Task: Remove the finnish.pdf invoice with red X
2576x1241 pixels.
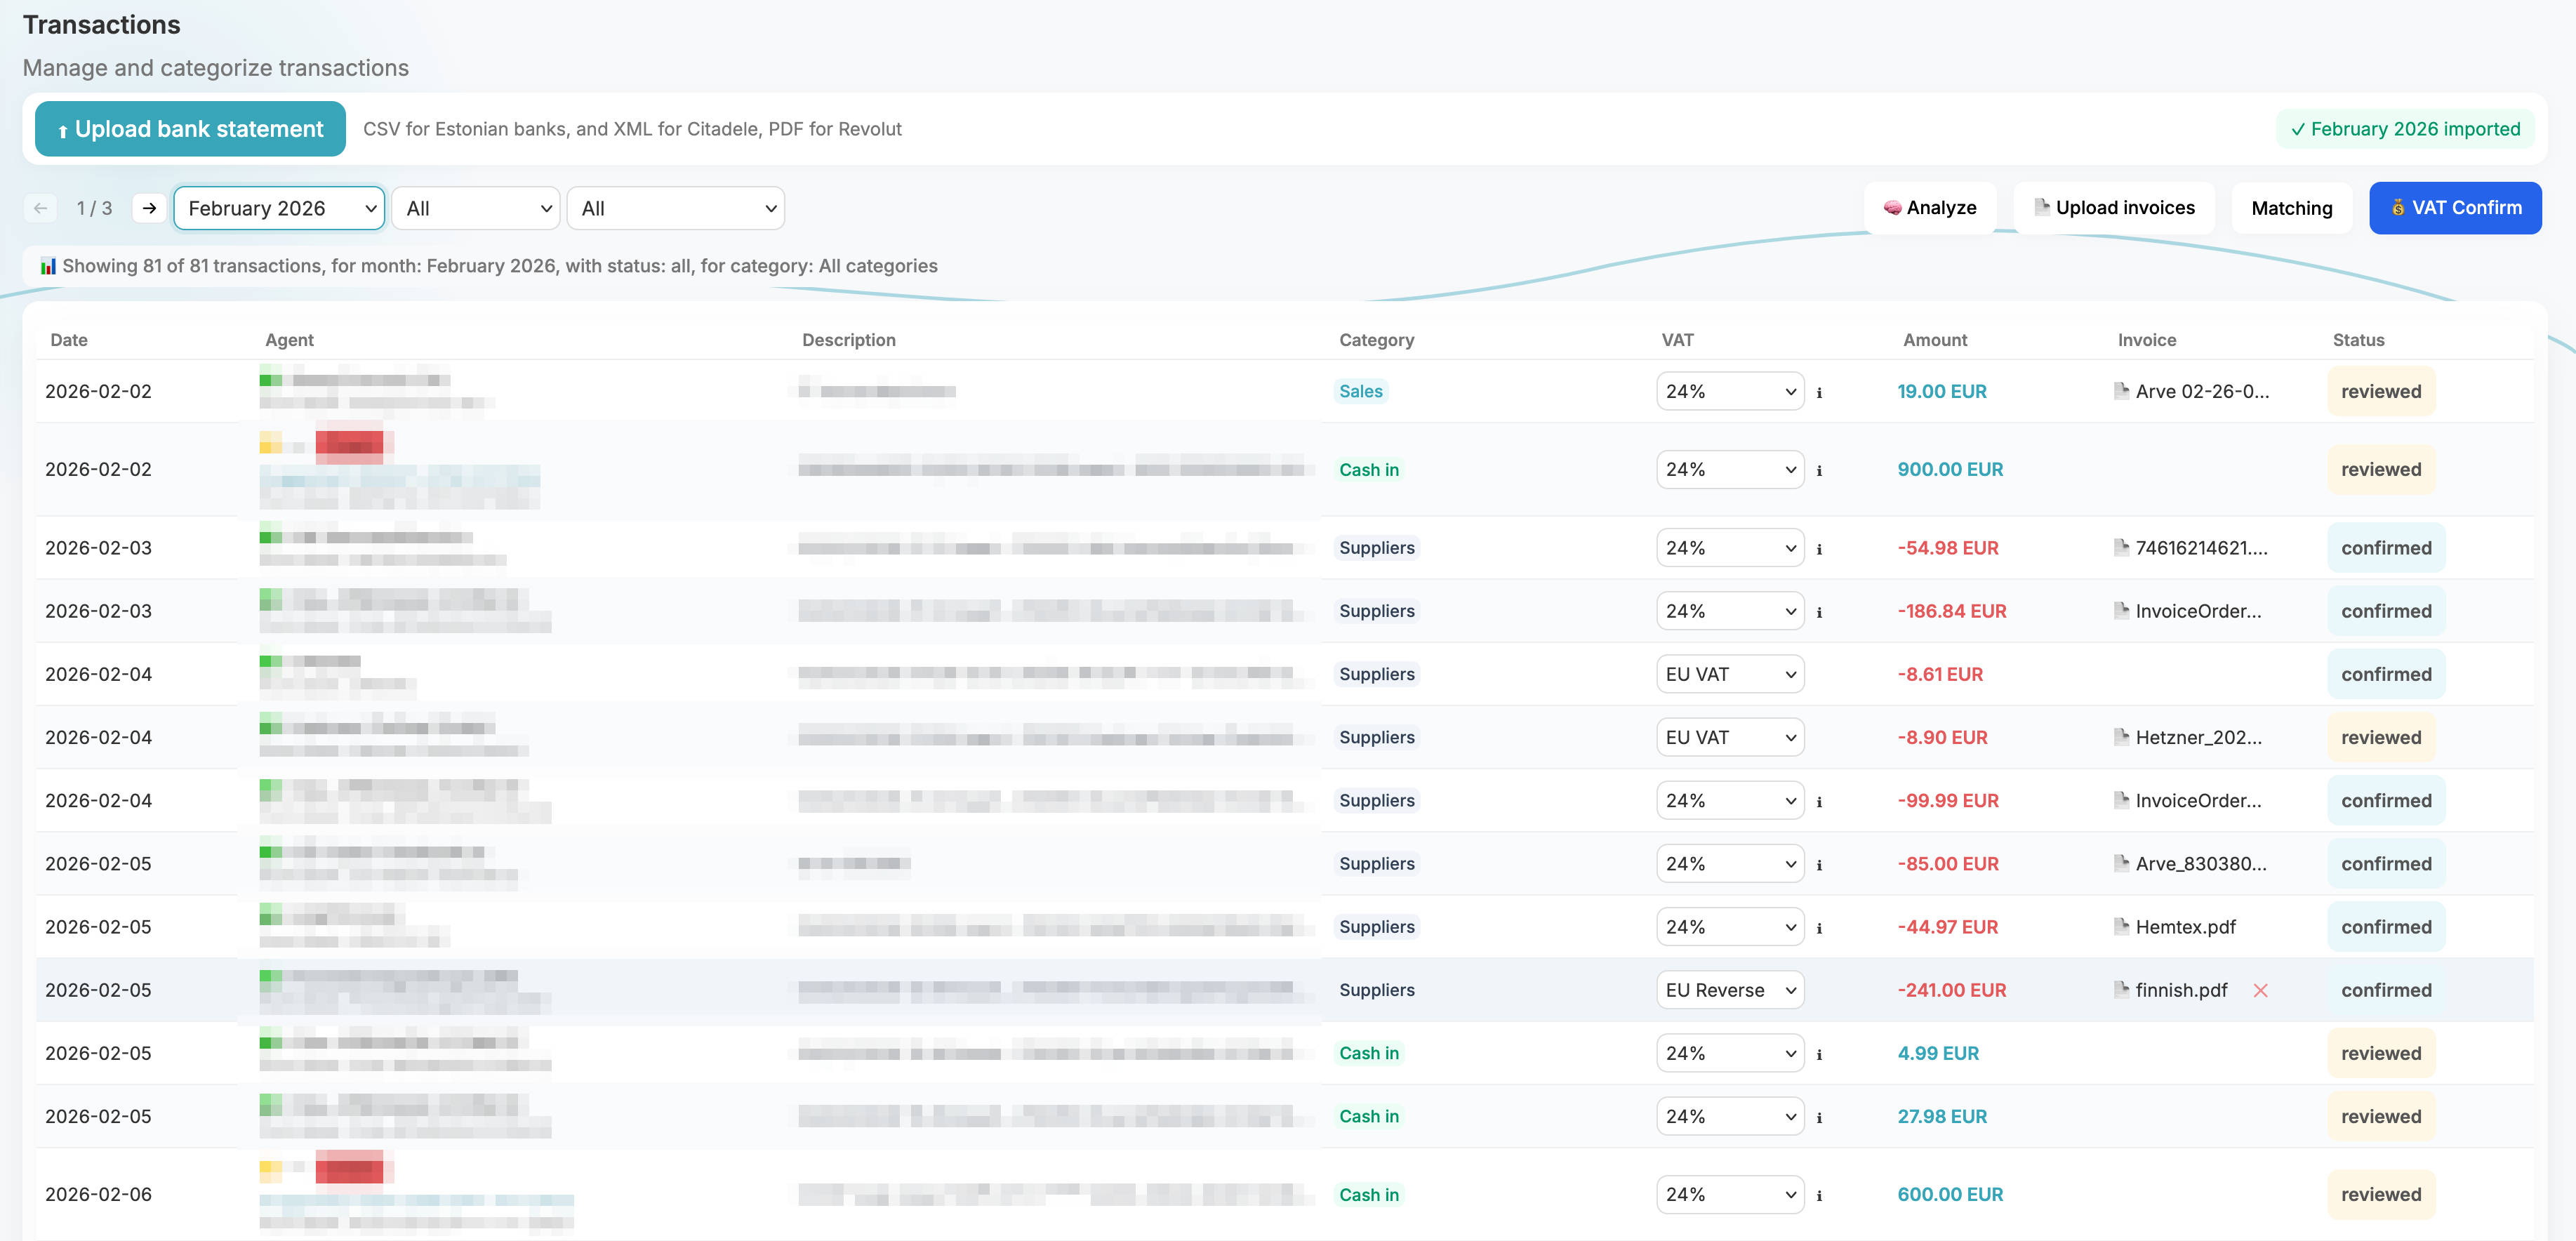Action: (x=2260, y=990)
